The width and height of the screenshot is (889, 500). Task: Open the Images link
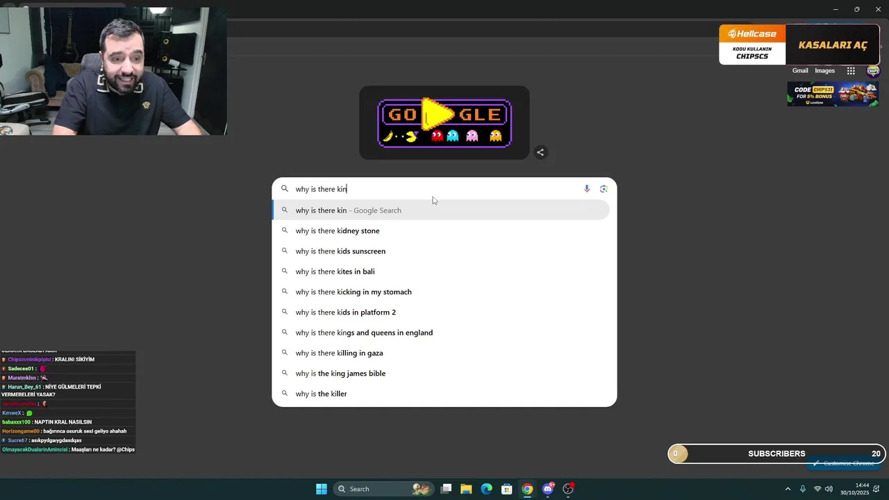(824, 71)
